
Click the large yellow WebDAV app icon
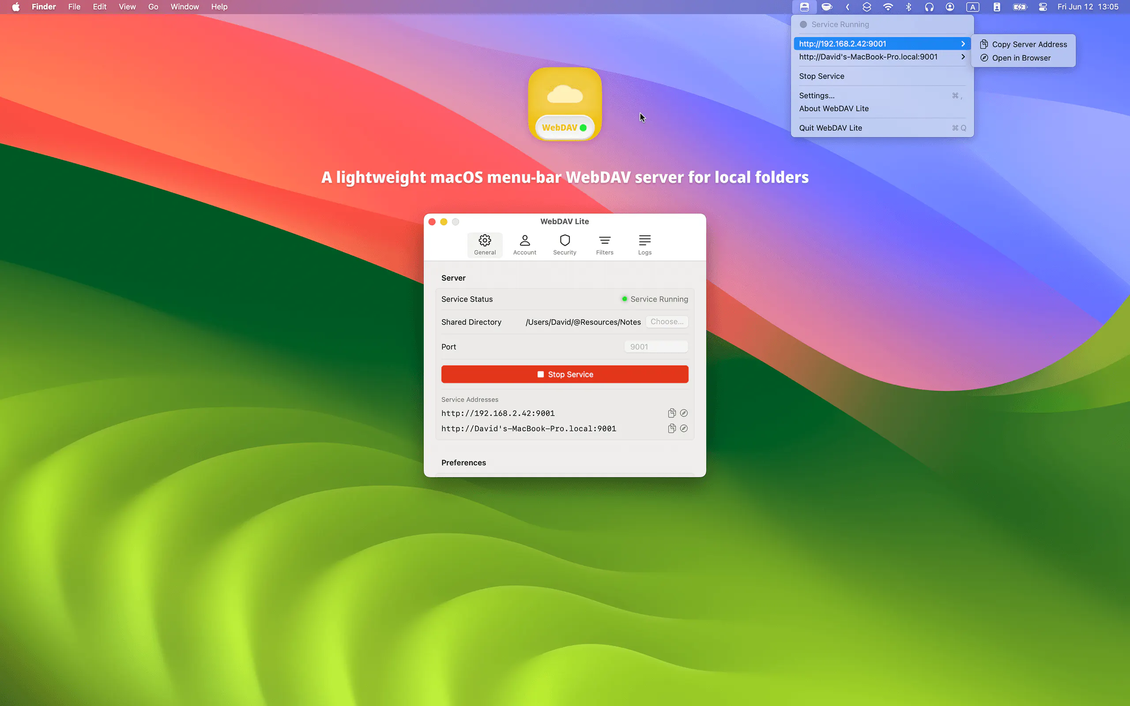[x=565, y=104]
